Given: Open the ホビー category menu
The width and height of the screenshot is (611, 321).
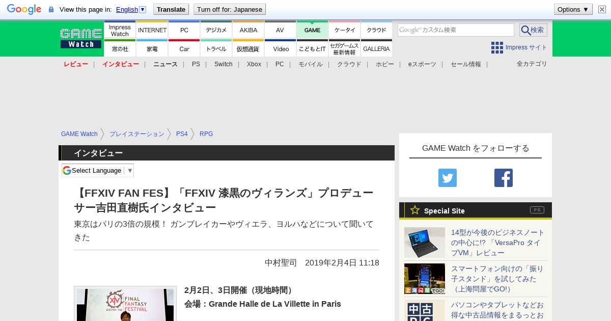Looking at the screenshot, I should 385,64.
